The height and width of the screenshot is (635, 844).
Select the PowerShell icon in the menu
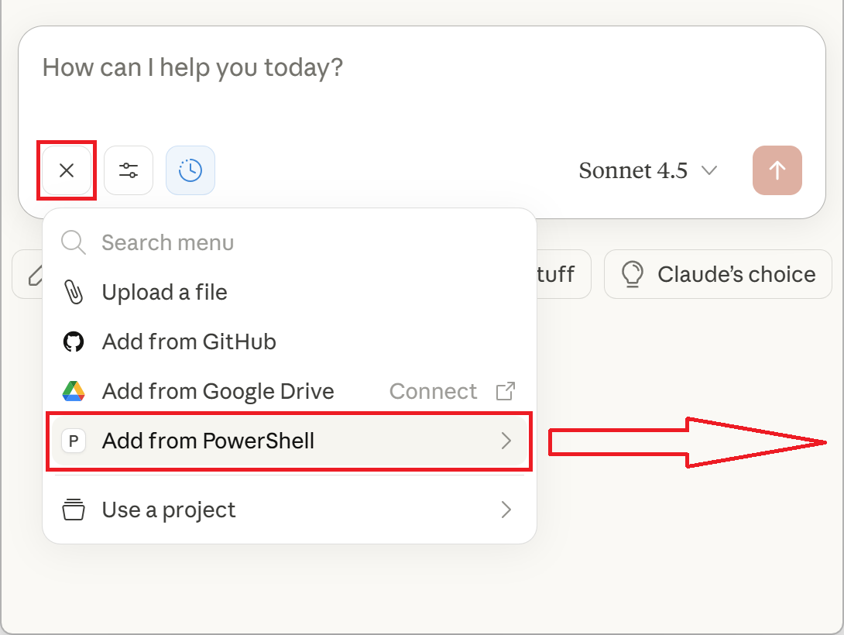pos(74,441)
